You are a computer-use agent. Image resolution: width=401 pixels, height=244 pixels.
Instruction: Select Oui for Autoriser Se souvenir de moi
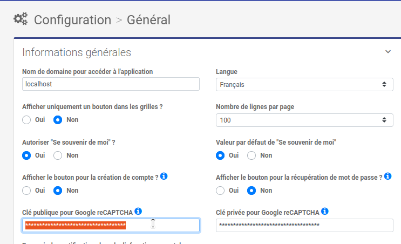[x=26, y=155]
